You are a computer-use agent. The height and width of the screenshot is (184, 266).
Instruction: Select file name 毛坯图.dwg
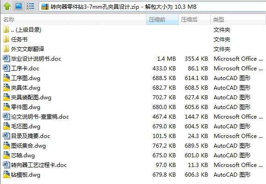[x=26, y=126]
